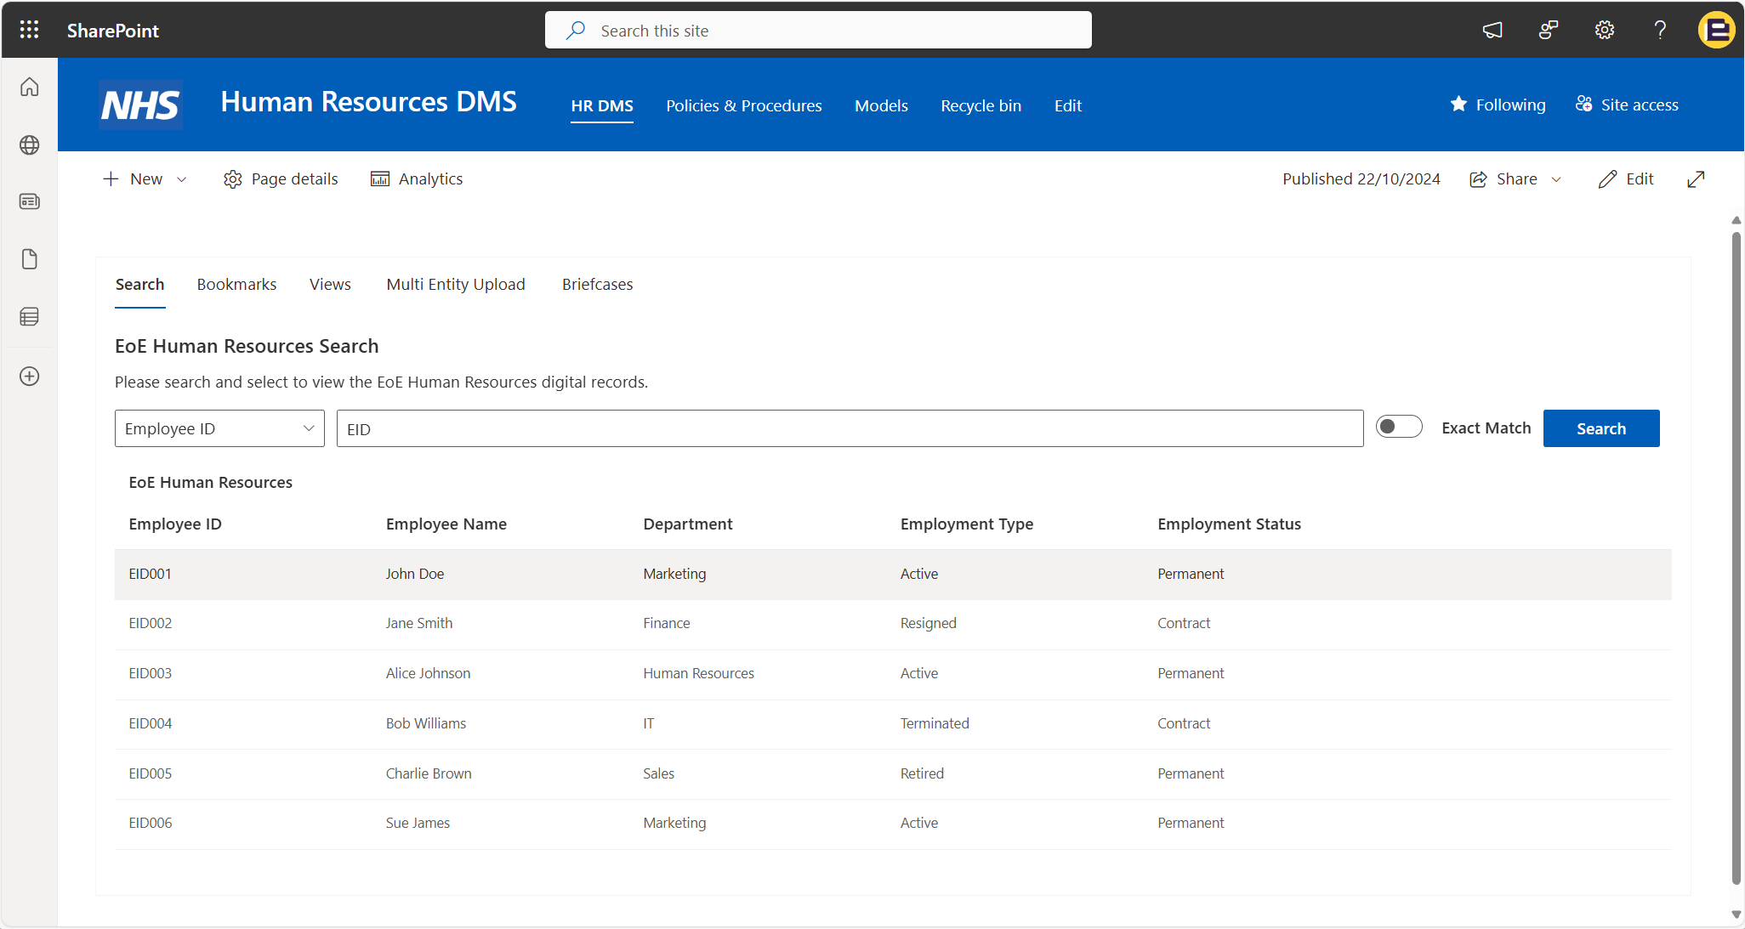Screen dimensions: 1745x929
Task: Open the Employee ID field dropdown
Action: pyautogui.click(x=219, y=428)
